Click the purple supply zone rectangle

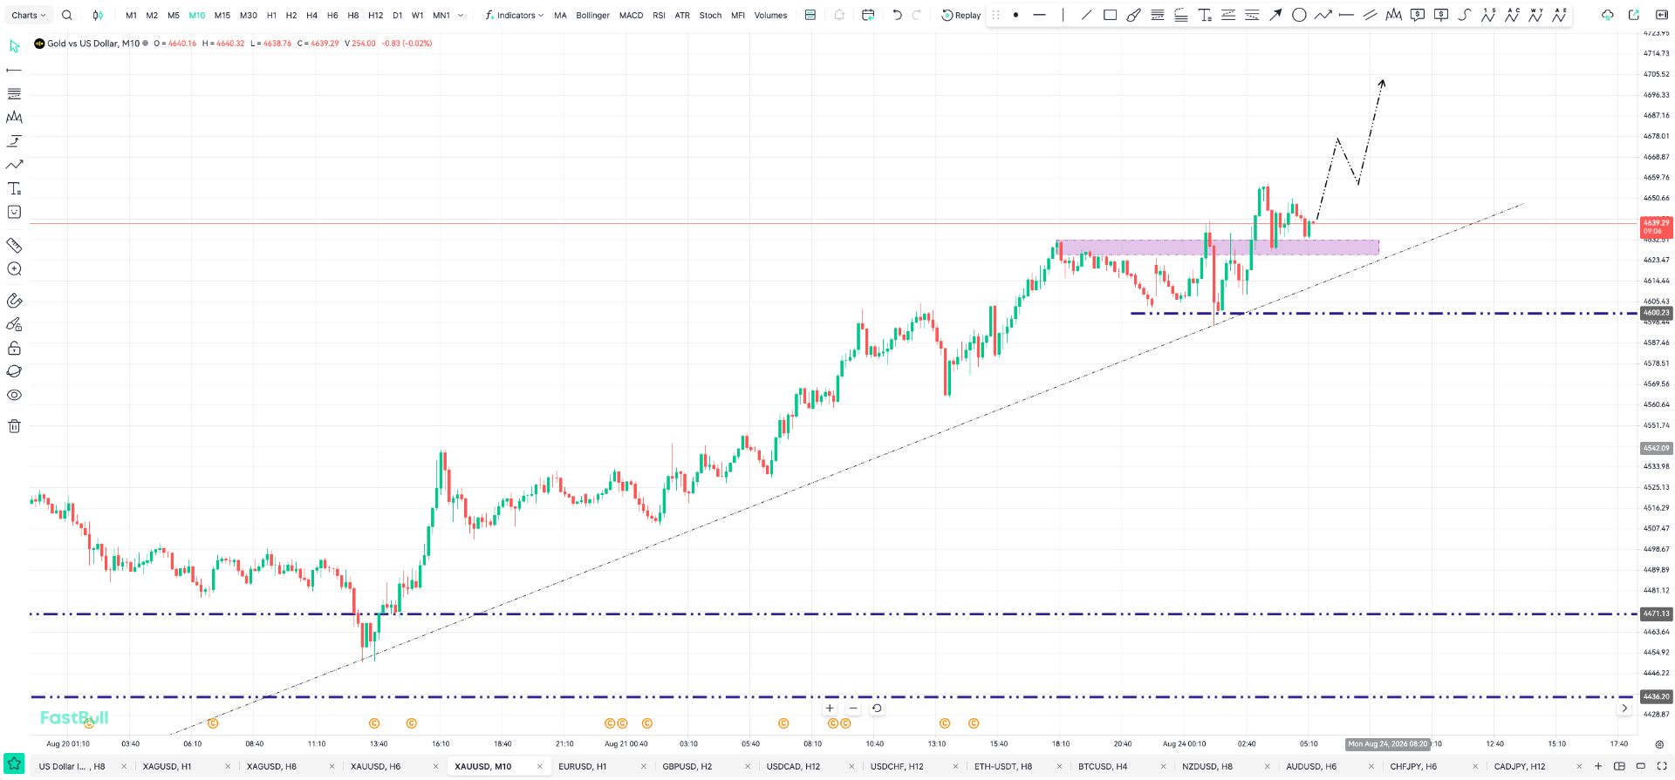1218,248
